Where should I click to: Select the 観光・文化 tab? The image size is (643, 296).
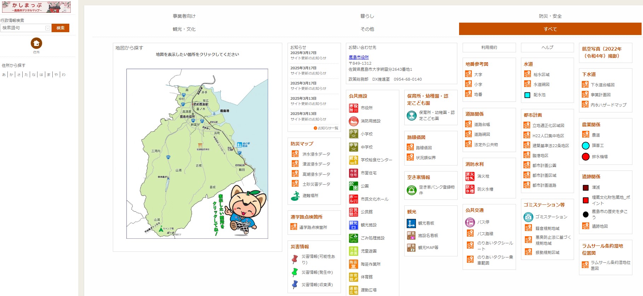coord(184,29)
